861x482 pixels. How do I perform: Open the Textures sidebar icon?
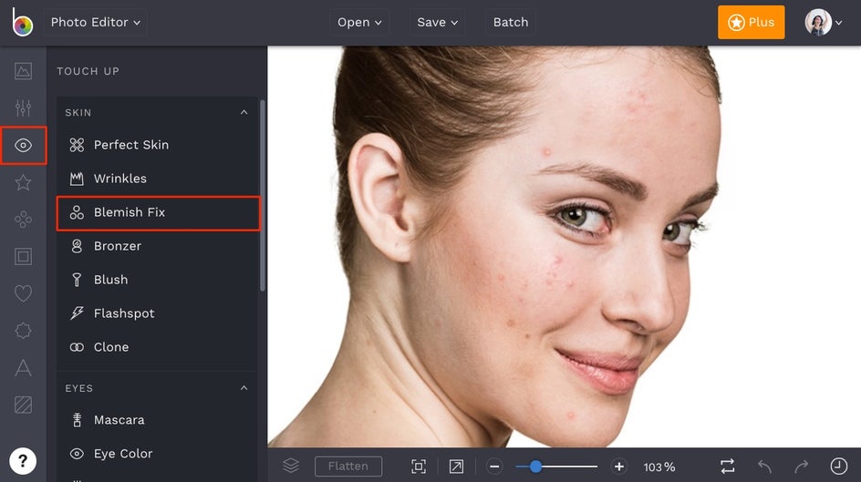click(23, 405)
